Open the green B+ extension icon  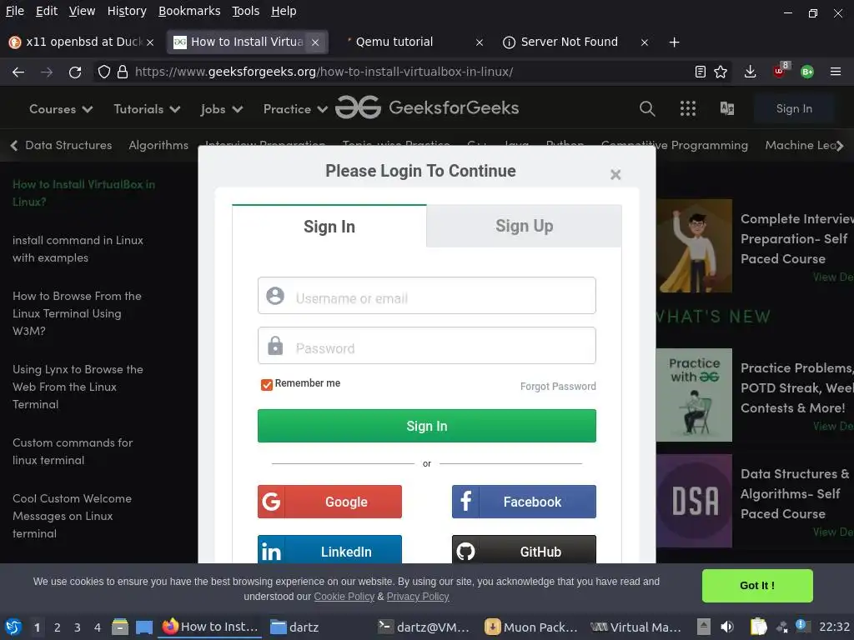coord(807,72)
